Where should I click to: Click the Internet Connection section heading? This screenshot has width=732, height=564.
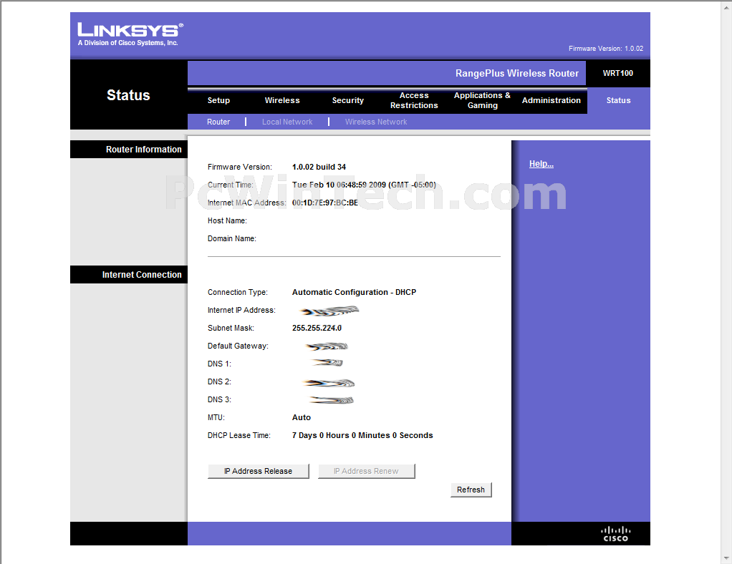pos(141,275)
